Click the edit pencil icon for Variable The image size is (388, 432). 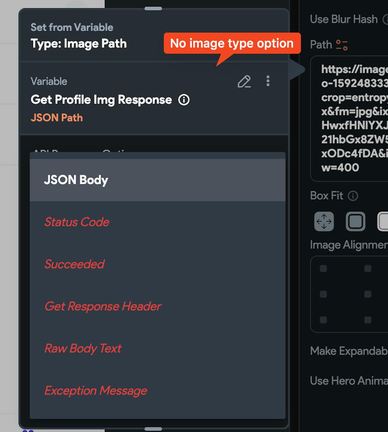pyautogui.click(x=244, y=81)
